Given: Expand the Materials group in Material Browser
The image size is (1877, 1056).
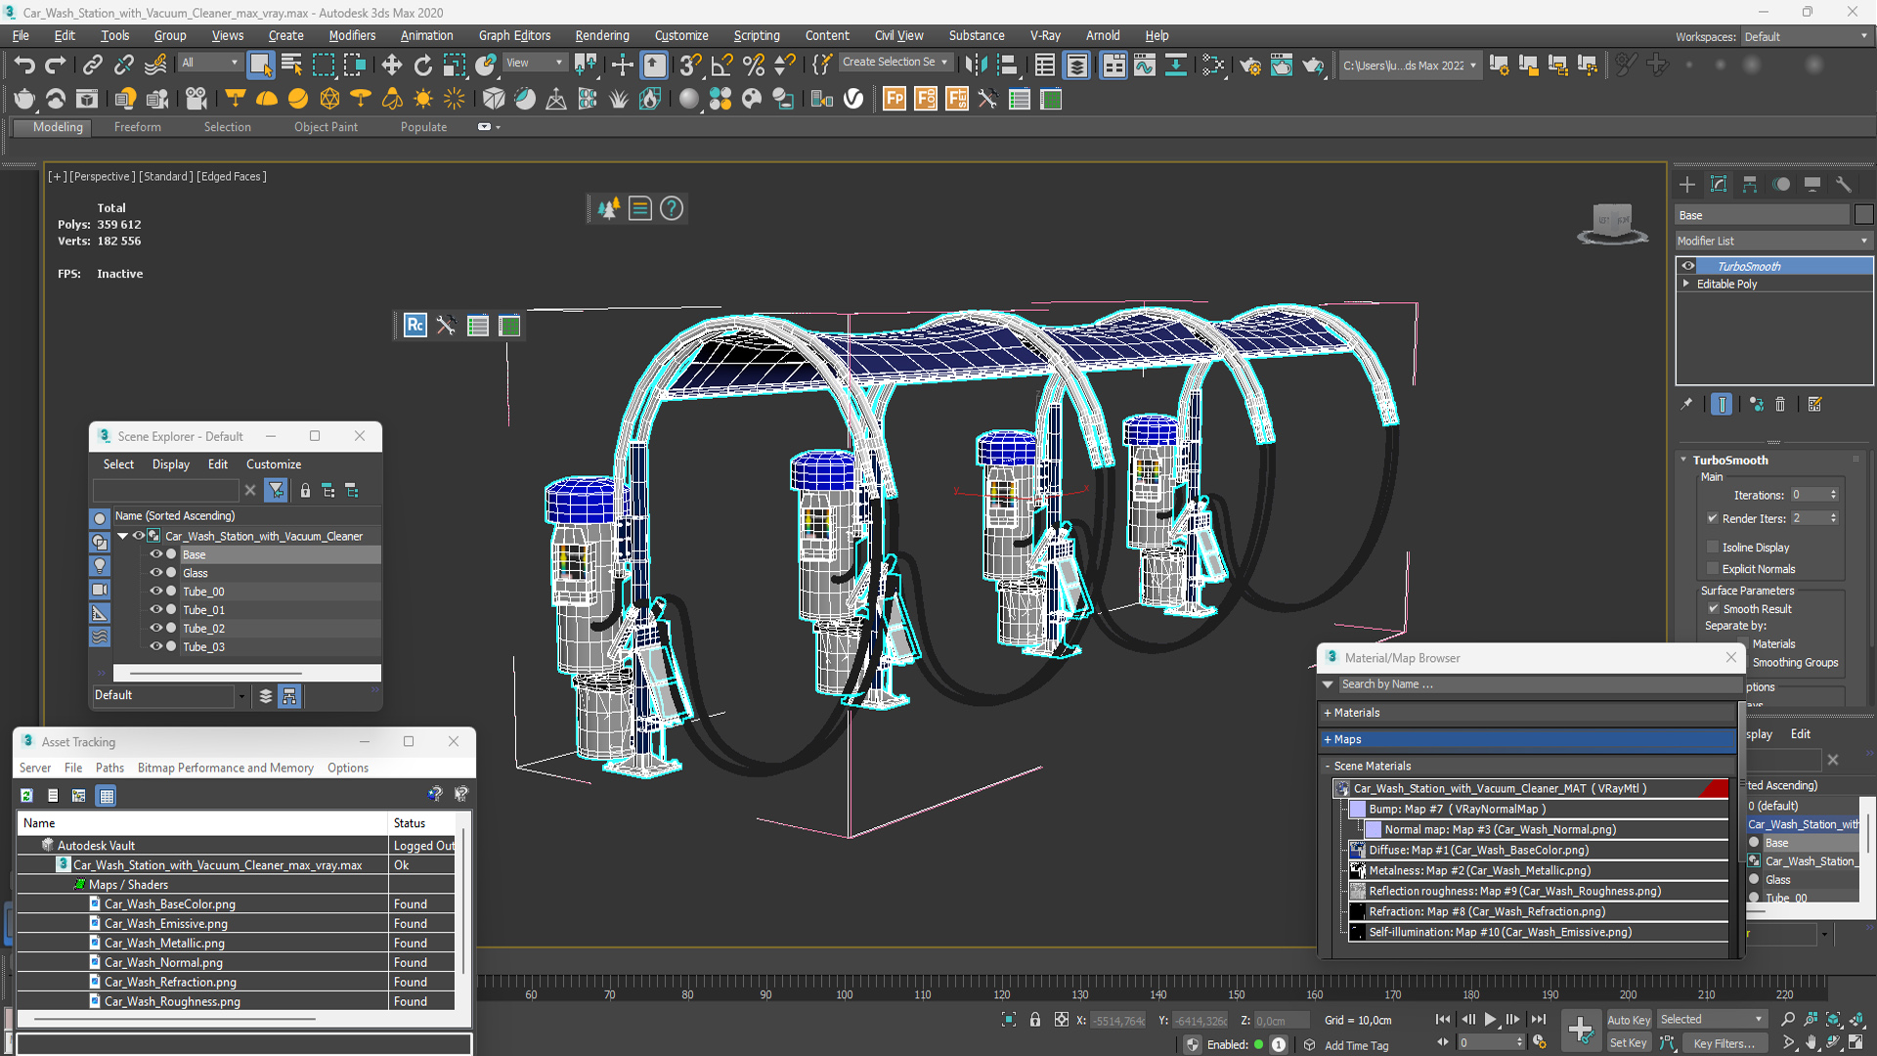Looking at the screenshot, I should coord(1328,713).
